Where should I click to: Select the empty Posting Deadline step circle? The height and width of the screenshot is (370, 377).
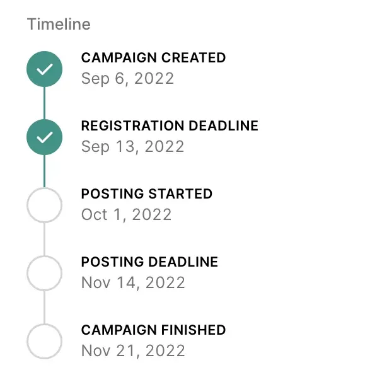point(45,273)
